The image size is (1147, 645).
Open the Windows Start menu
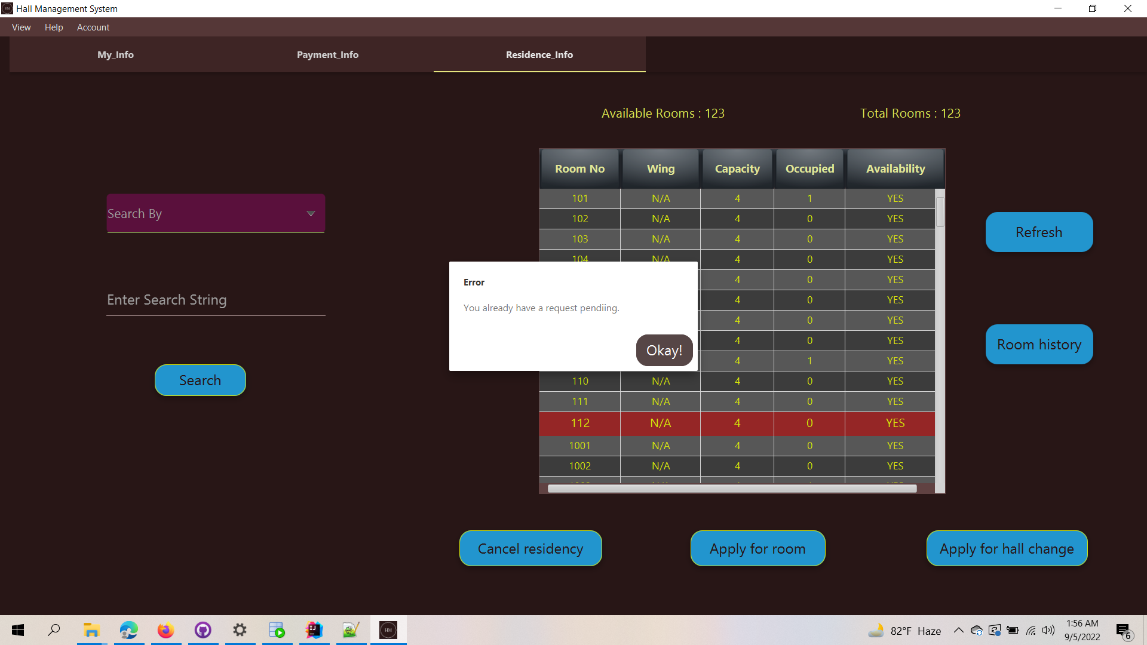click(17, 630)
